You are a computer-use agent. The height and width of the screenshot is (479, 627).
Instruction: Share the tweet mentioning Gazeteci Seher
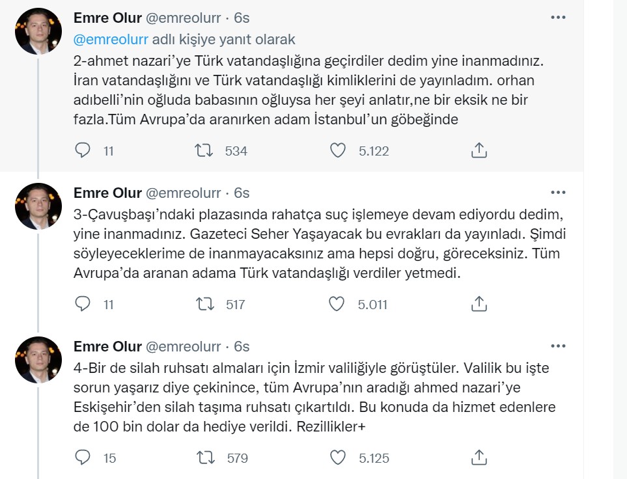click(x=479, y=305)
